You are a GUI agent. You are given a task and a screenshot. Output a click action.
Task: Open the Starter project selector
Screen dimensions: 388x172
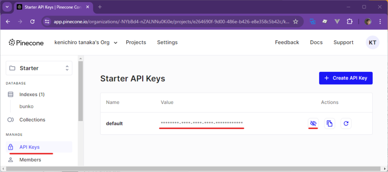tap(39, 68)
